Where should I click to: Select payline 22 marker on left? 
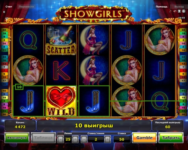pos(4,30)
